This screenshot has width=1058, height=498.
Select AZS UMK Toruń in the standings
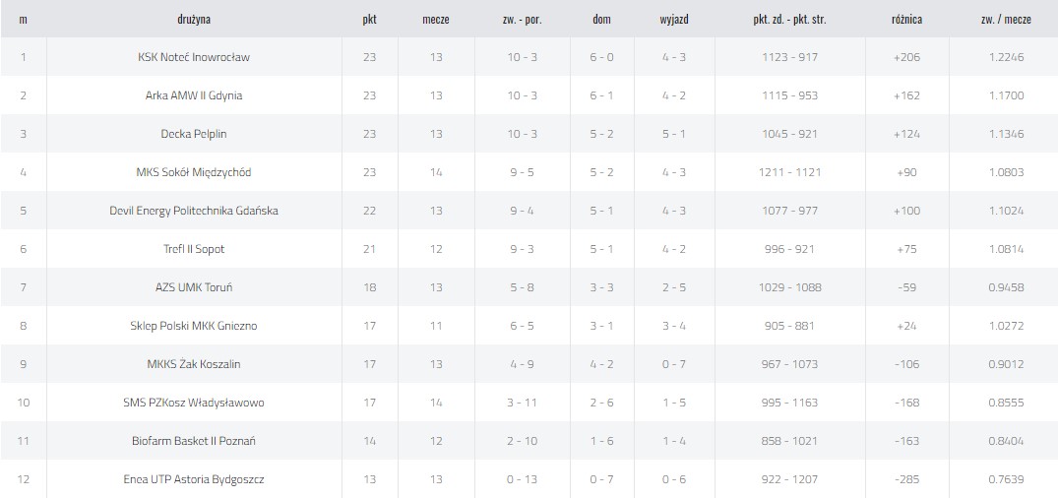coord(194,287)
